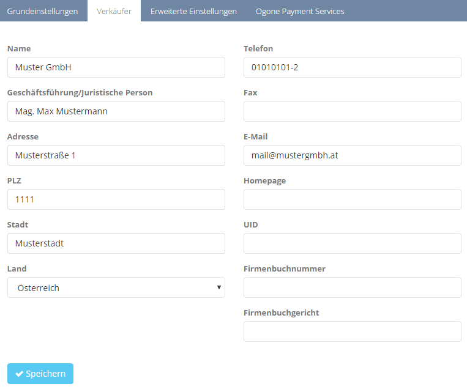The height and width of the screenshot is (392, 467).
Task: Open the Ogone Payment Services tab
Action: point(300,11)
